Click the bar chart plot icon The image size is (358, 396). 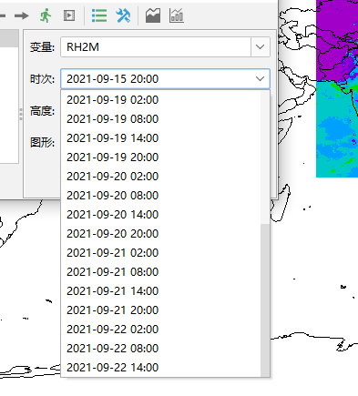[x=177, y=15]
